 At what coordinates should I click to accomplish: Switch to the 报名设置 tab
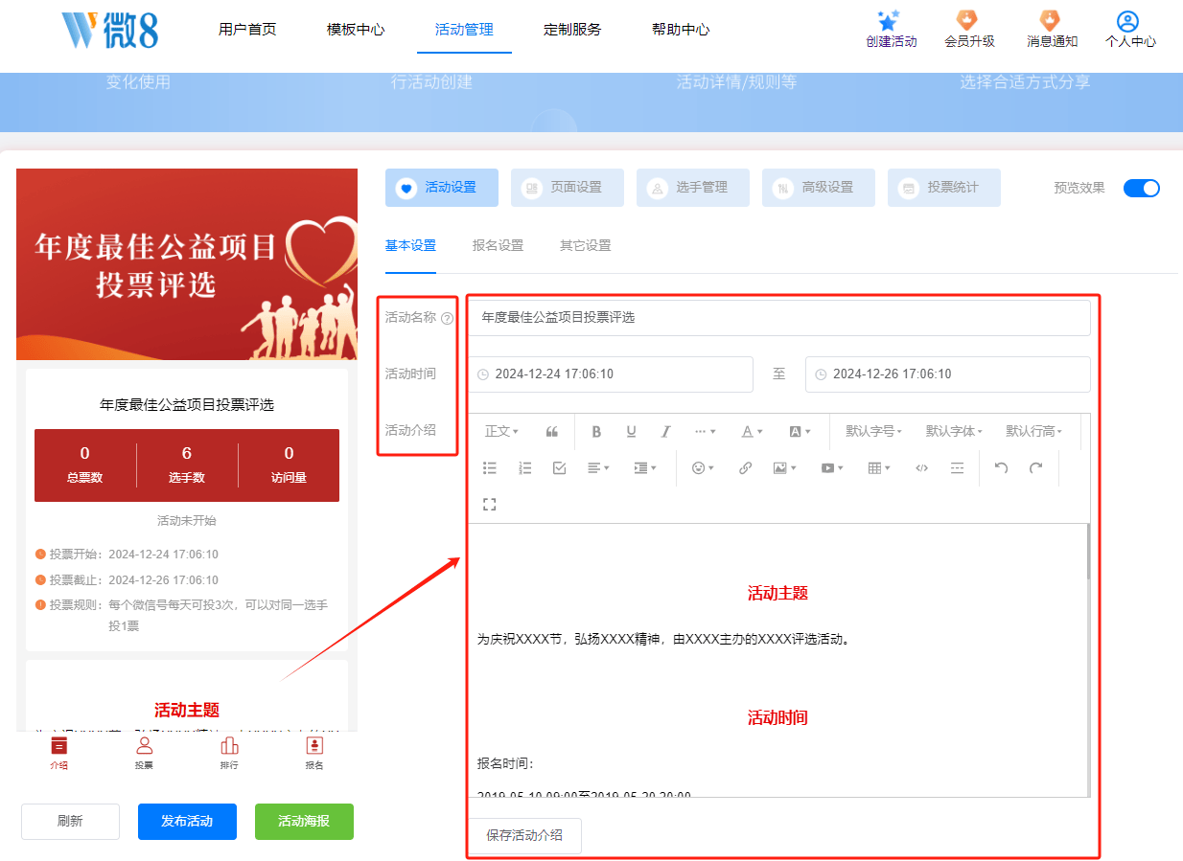tap(498, 245)
